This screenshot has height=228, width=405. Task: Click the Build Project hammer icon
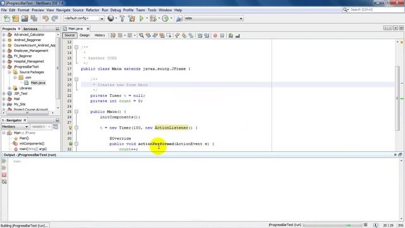pos(122,18)
